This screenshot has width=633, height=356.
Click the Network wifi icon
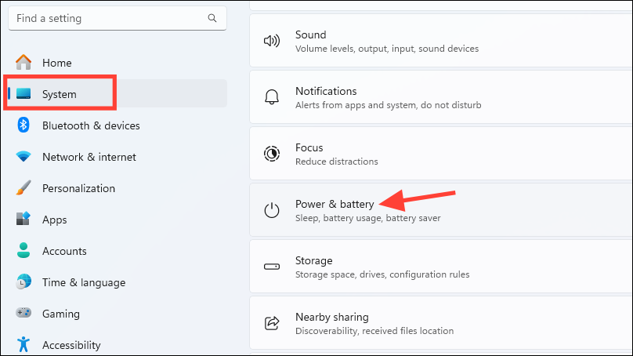tap(24, 157)
